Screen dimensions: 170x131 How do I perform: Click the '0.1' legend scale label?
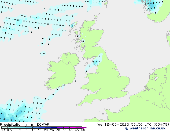click(3, 130)
